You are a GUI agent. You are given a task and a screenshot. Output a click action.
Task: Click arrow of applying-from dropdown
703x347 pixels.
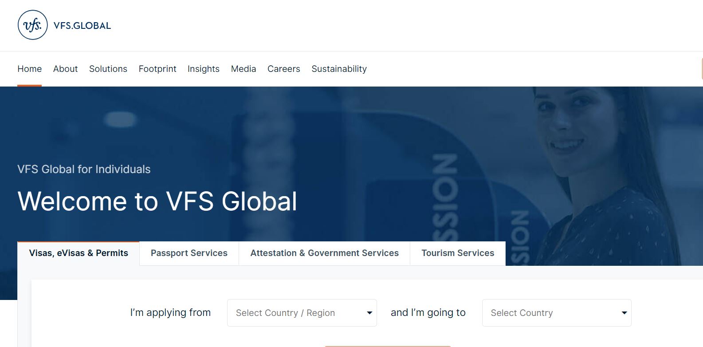369,313
